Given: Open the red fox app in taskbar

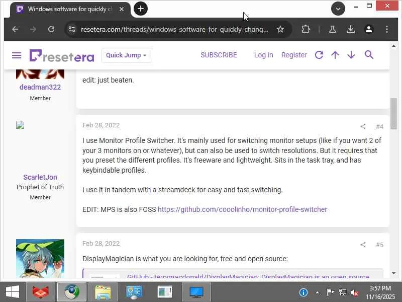Looking at the screenshot, I should click(x=41, y=292).
